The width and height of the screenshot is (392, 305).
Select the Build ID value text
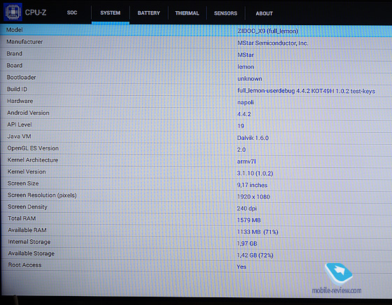point(306,91)
